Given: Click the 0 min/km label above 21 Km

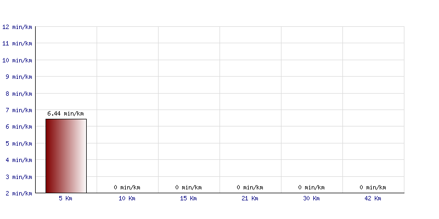Looking at the screenshot, I should tap(250, 187).
